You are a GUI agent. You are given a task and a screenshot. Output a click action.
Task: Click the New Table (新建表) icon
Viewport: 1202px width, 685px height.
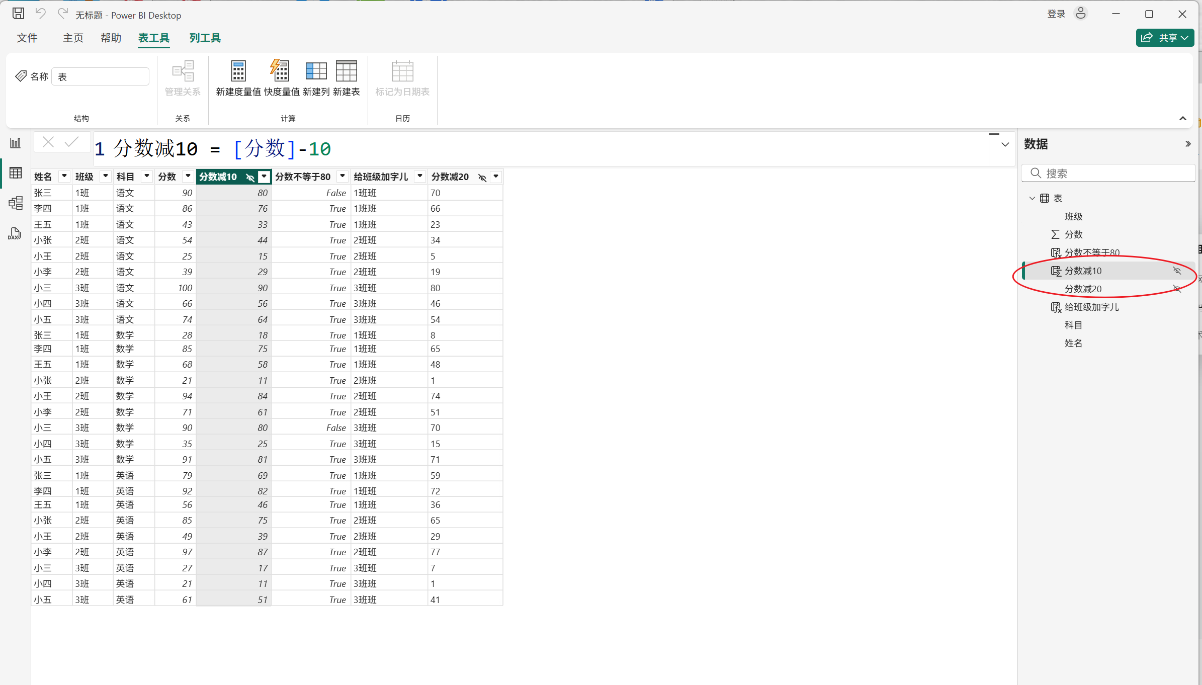tap(346, 71)
